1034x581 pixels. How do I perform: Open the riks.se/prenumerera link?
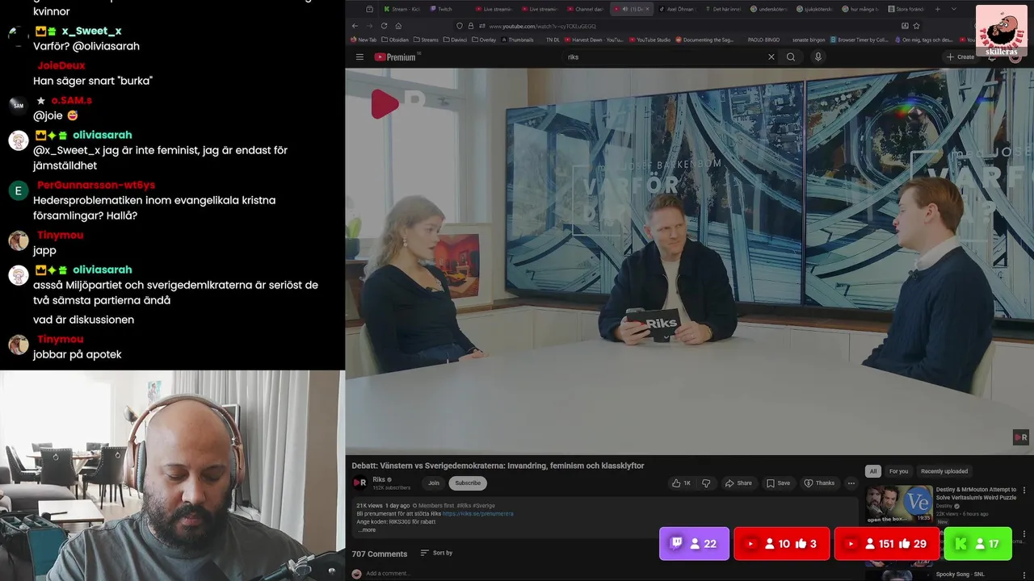point(477,514)
